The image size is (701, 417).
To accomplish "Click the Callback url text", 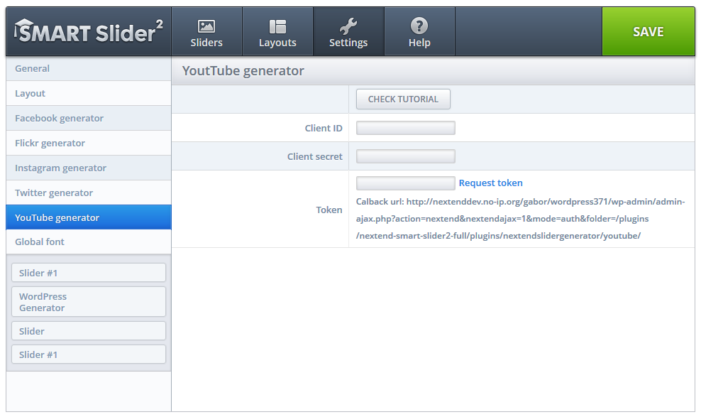I will [520, 219].
